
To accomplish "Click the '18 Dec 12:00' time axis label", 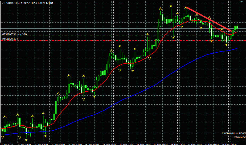I will pos(178,144).
